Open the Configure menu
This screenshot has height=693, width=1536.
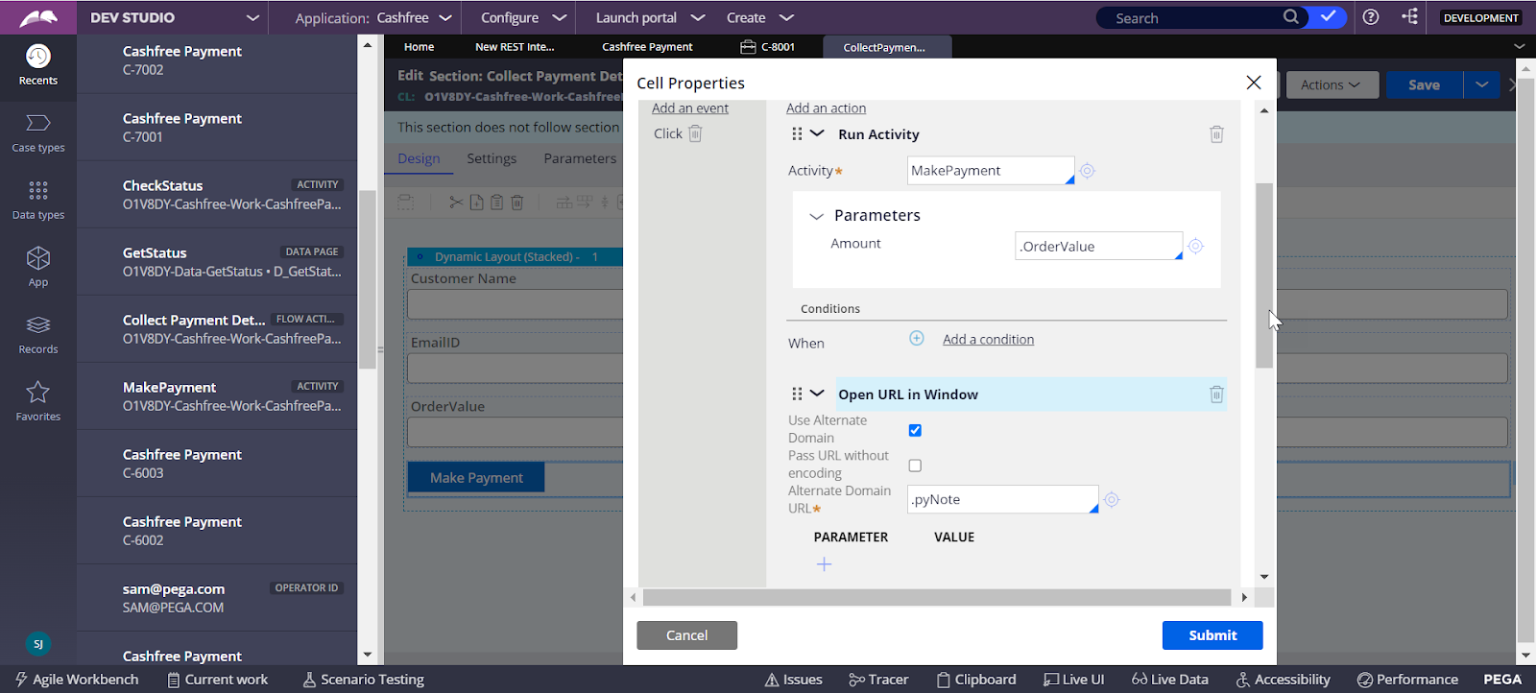[x=523, y=17]
